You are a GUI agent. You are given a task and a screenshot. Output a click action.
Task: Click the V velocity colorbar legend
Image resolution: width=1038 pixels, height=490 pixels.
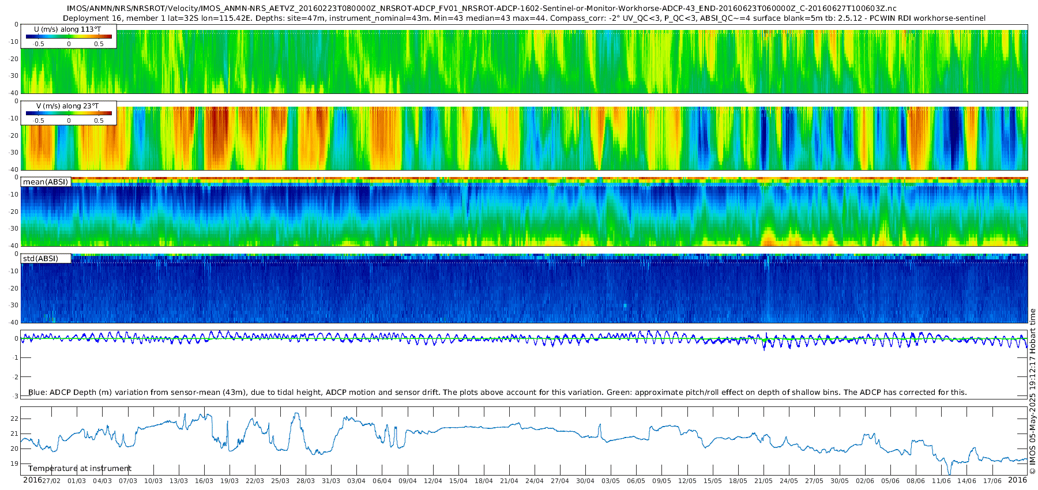(x=69, y=113)
